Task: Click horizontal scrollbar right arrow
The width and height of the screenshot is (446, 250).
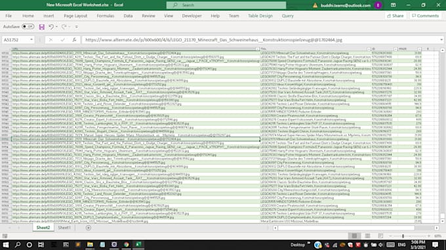Action: [x=437, y=228]
